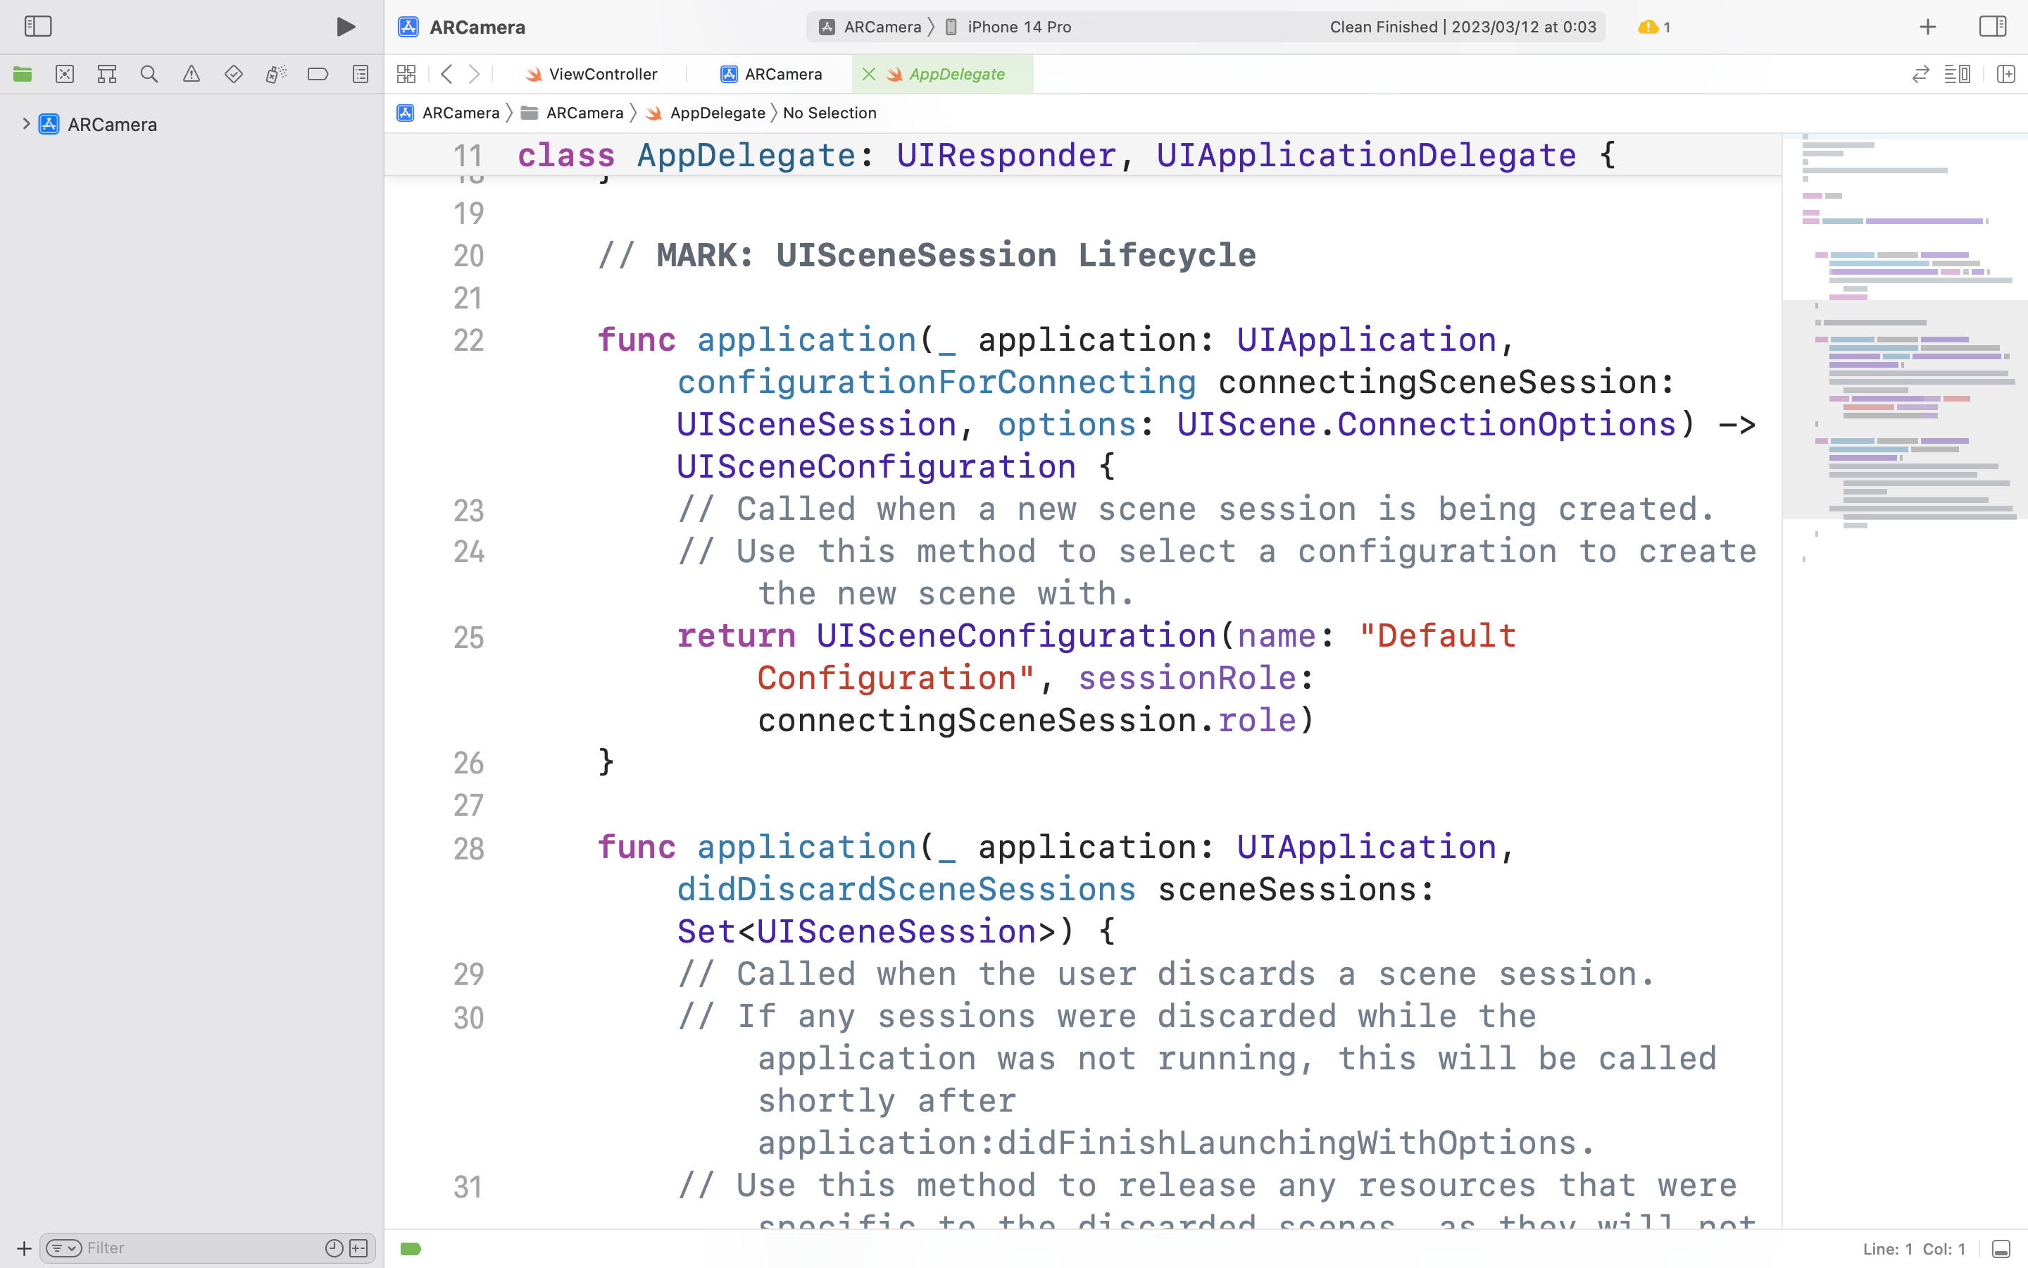This screenshot has width=2028, height=1268.
Task: Choose iPhone 14 Pro run destination
Action: [x=1008, y=27]
